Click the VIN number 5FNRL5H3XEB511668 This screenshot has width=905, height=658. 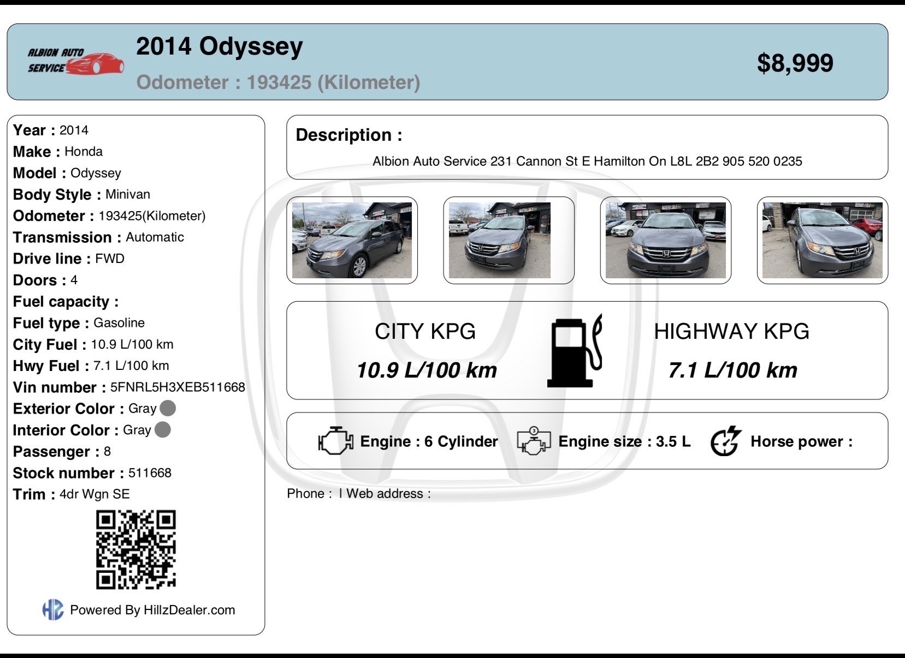178,387
